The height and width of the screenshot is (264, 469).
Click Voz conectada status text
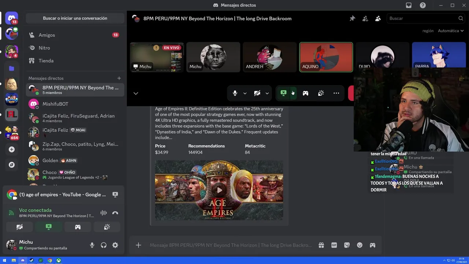click(x=35, y=210)
